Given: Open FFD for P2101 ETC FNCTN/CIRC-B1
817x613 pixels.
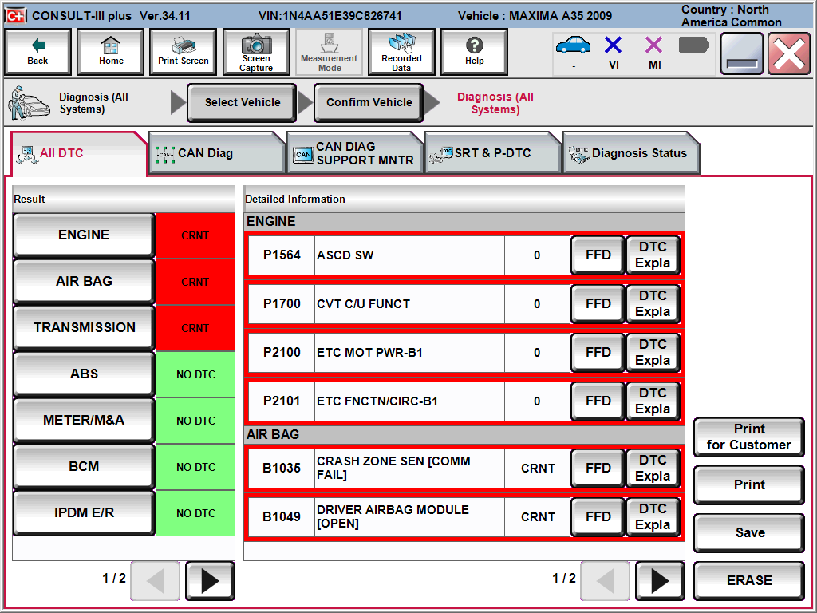Looking at the screenshot, I should click(598, 401).
